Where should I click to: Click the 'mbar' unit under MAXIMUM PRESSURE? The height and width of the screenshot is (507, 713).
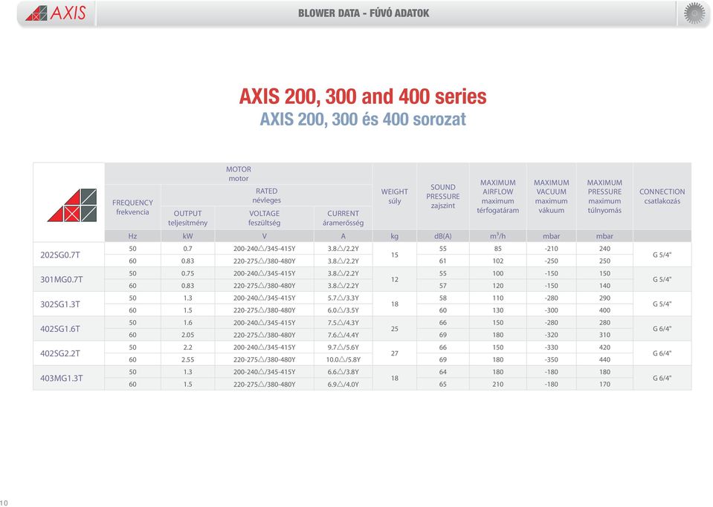(x=604, y=236)
